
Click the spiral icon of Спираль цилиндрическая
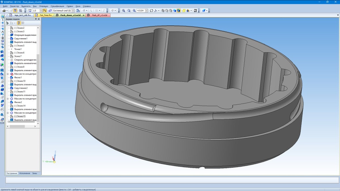(x=12, y=60)
